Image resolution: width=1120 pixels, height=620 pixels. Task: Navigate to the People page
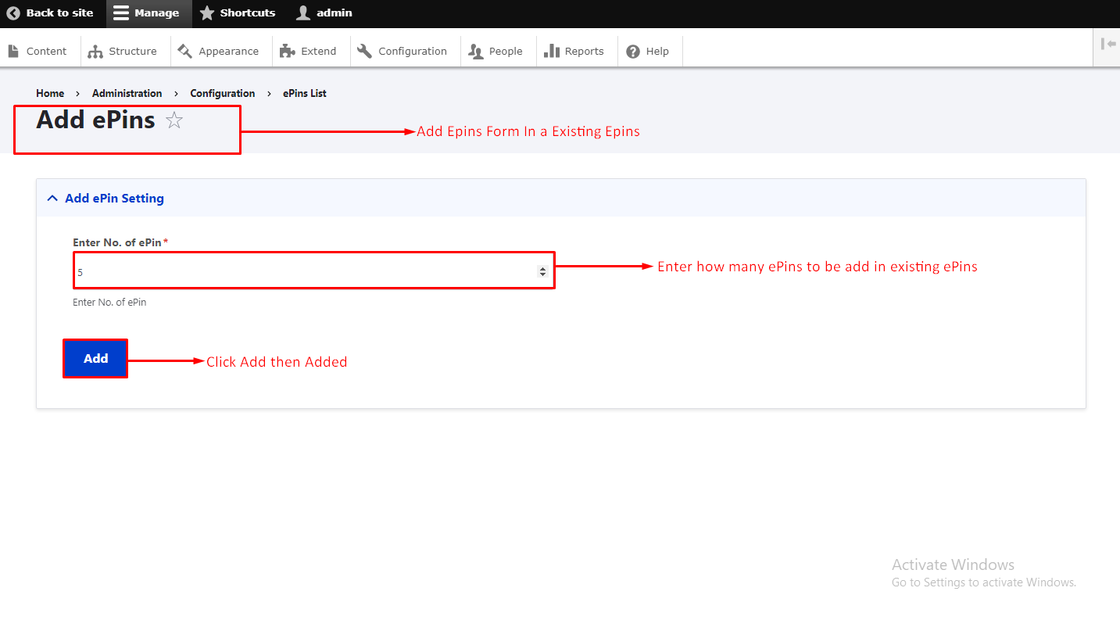coord(496,52)
